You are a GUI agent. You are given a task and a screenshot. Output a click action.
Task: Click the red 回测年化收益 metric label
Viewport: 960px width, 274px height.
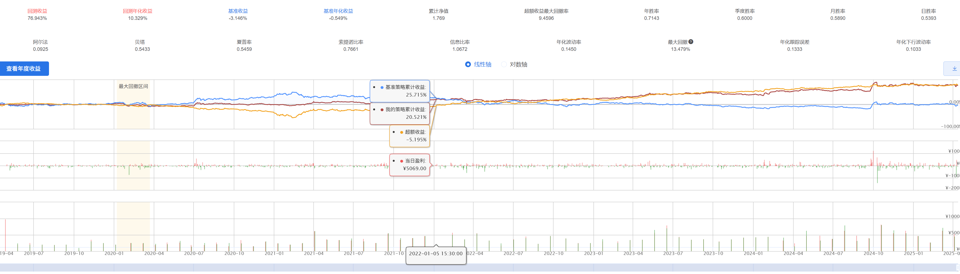[137, 11]
